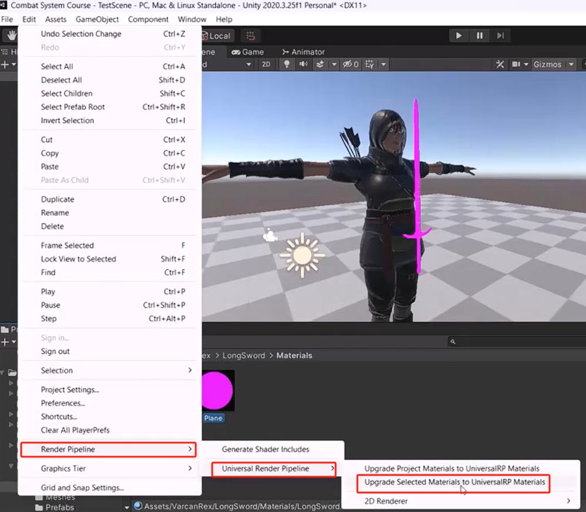Open Grid and Snap Settings...
Image resolution: width=586 pixels, height=512 pixels.
pyautogui.click(x=108, y=487)
